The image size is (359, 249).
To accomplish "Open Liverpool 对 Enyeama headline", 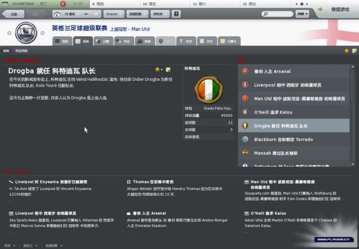I will point(51,182).
